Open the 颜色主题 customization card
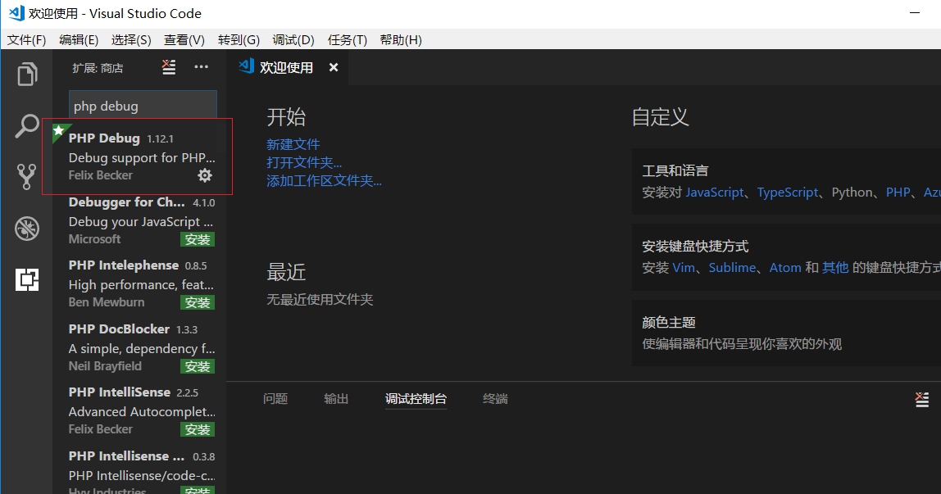The height and width of the screenshot is (494, 941). [x=786, y=333]
